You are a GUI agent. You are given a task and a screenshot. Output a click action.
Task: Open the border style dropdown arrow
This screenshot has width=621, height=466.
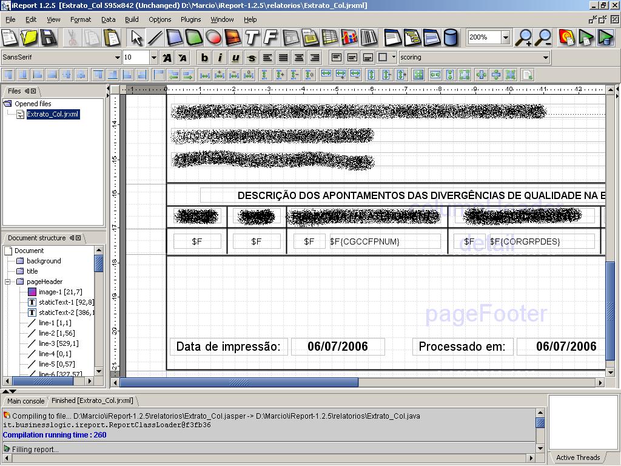pyautogui.click(x=393, y=57)
